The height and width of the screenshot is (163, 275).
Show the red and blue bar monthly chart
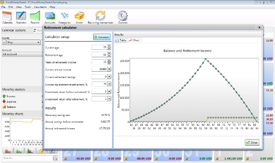(x=29, y=151)
